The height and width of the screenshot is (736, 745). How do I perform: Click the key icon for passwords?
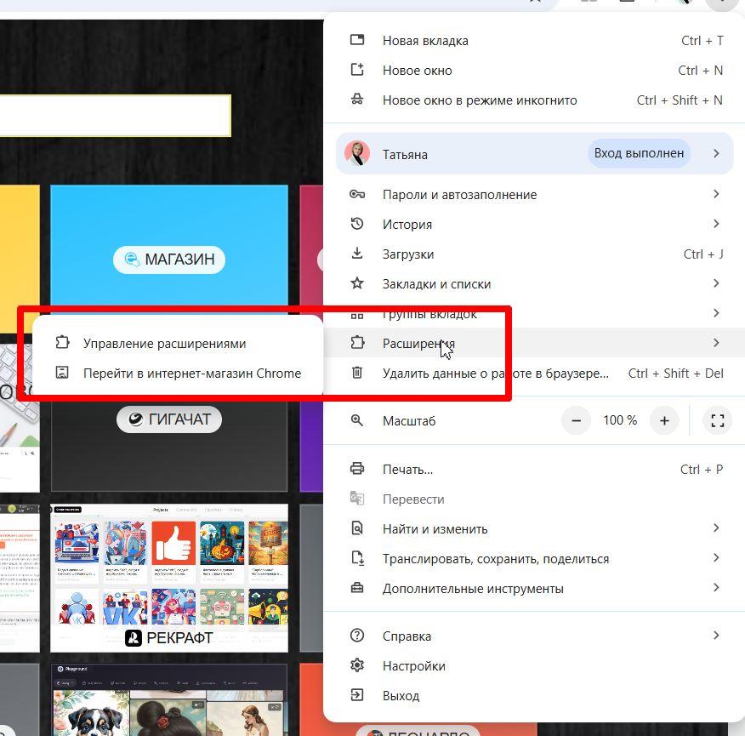point(357,194)
